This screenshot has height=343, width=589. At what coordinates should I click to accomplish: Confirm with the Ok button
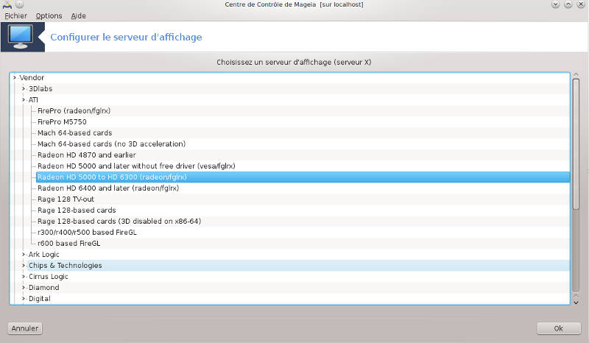pos(559,328)
